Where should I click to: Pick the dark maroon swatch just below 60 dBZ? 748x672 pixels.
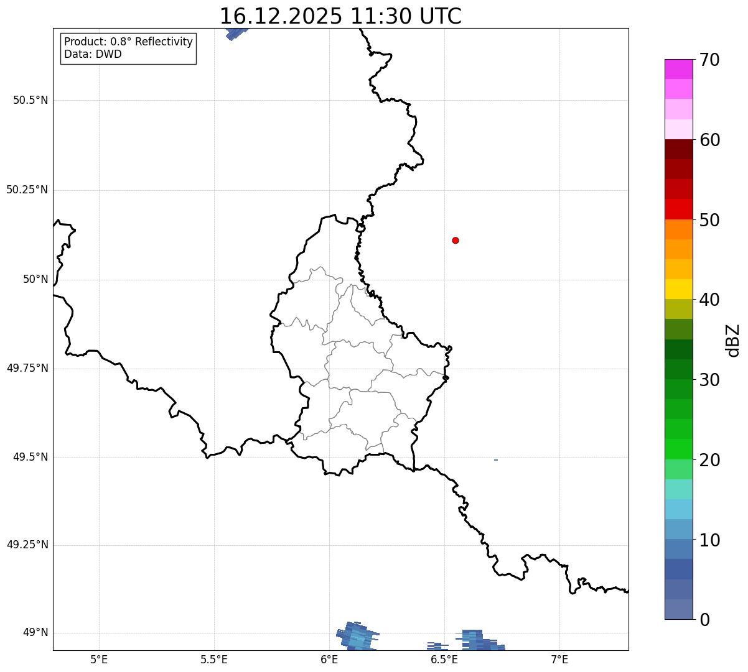point(678,149)
